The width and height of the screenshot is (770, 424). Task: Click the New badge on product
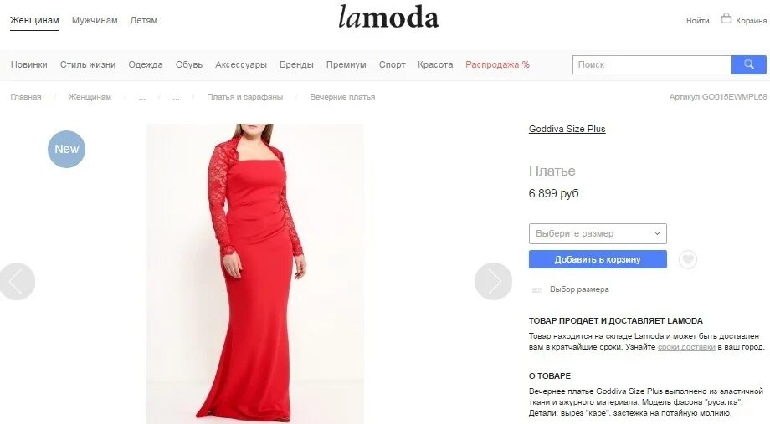tap(66, 149)
